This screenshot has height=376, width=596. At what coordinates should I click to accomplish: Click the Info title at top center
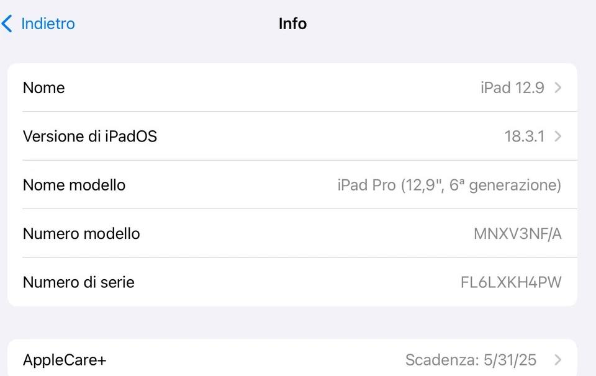click(292, 24)
